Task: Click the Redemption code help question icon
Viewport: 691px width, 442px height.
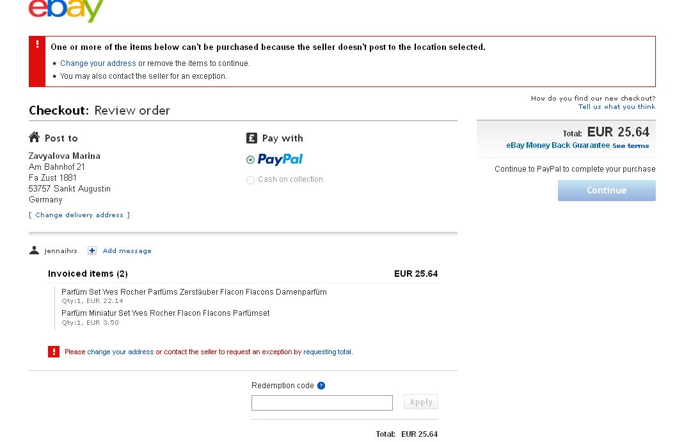Action: tap(321, 386)
